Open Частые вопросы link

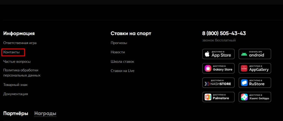click(17, 62)
